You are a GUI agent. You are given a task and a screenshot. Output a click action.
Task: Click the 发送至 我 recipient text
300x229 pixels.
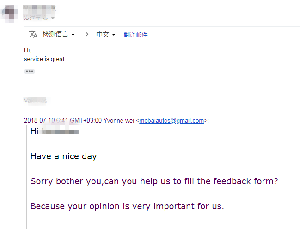pyautogui.click(x=36, y=18)
